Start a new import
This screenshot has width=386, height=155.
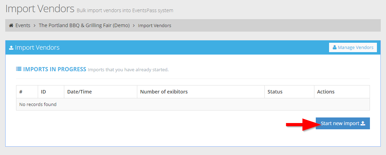[x=343, y=123]
